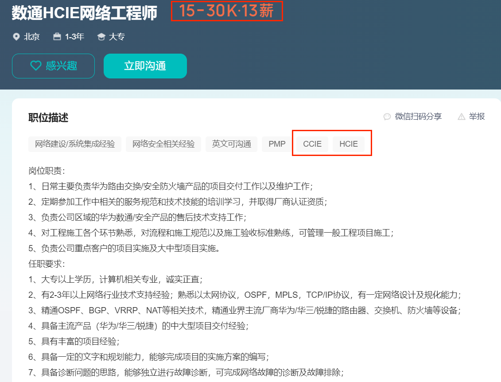The width and height of the screenshot is (501, 382).
Task: Click the line about 2-3年以上网络行业技术支持经验
Action: click(x=245, y=295)
